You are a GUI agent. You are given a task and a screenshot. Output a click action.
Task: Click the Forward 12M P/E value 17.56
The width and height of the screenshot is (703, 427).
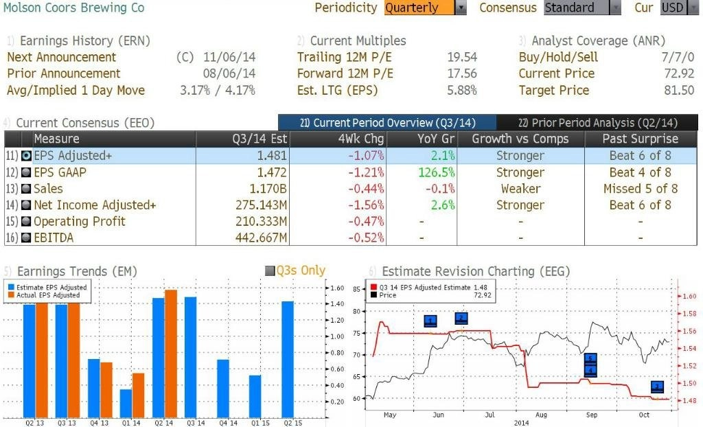pyautogui.click(x=462, y=73)
